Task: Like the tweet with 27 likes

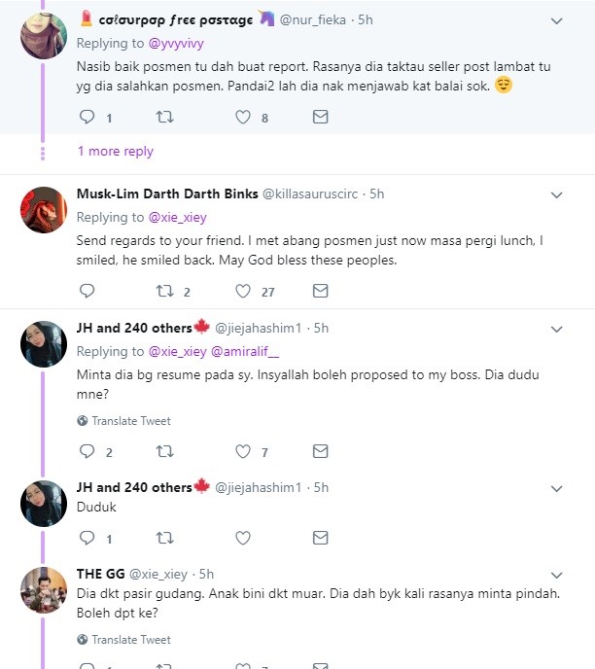Action: 243,291
